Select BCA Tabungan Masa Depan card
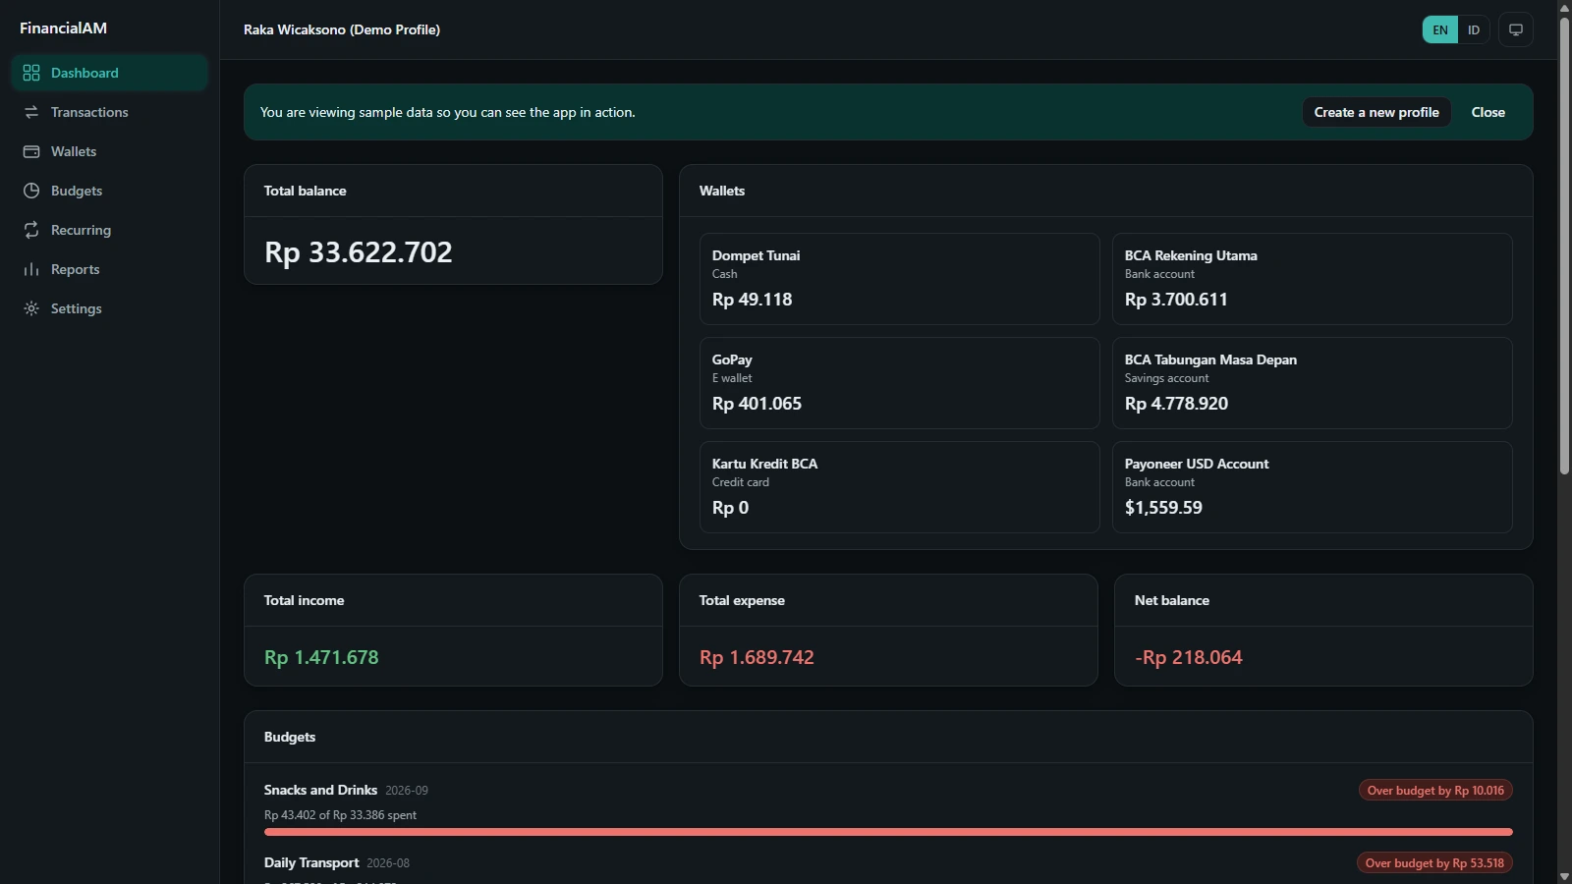This screenshot has width=1572, height=884. pyautogui.click(x=1312, y=383)
